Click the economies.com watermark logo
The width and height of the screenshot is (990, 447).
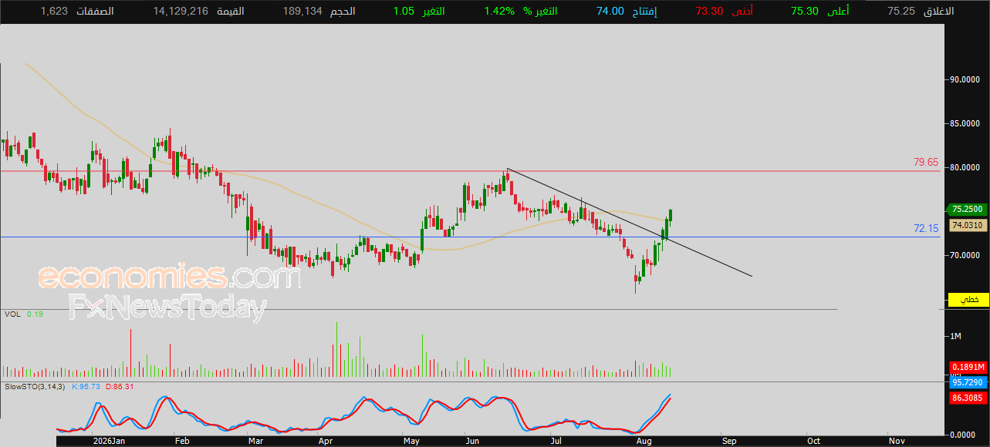click(x=169, y=277)
